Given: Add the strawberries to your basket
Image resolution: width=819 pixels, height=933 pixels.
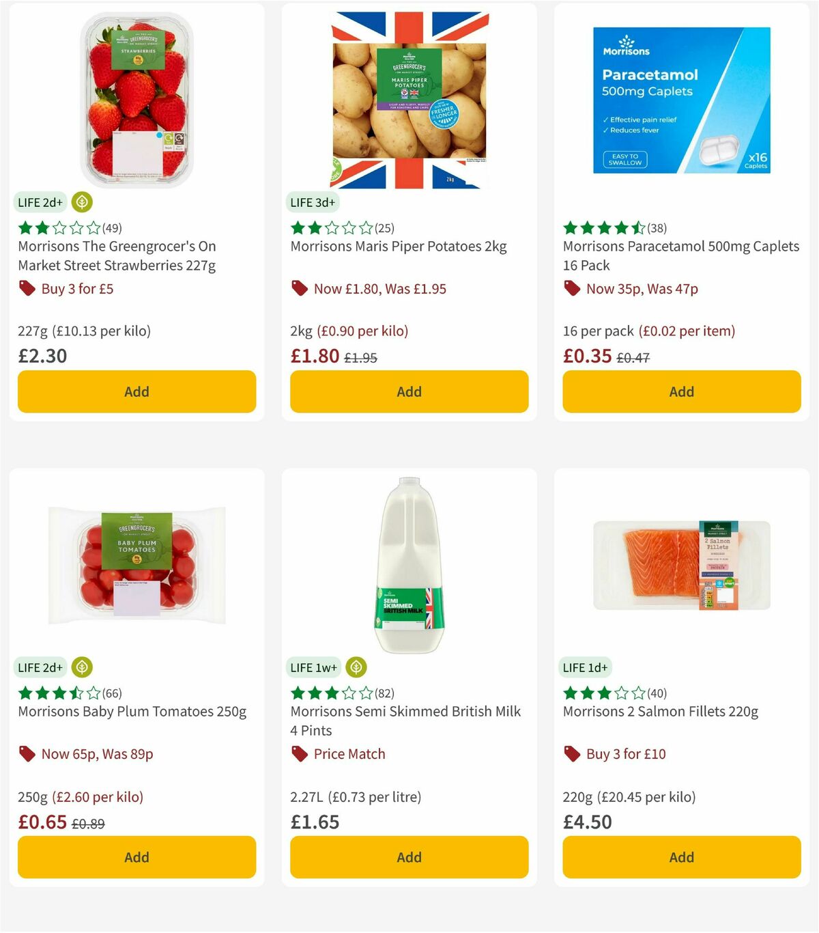Looking at the screenshot, I should click(136, 391).
